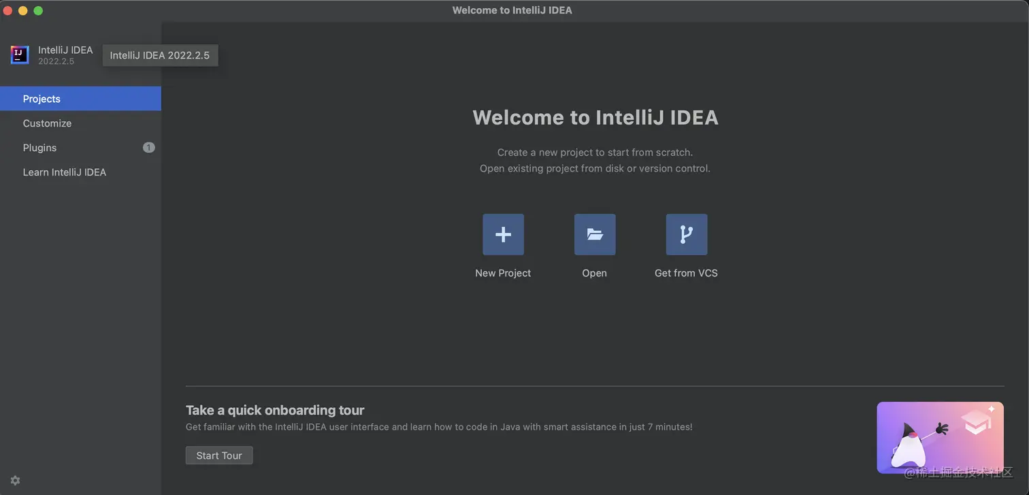The height and width of the screenshot is (495, 1029).
Task: Select the Projects tab
Action: click(80, 99)
